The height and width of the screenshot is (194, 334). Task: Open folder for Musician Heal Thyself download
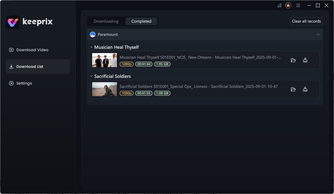(x=293, y=60)
